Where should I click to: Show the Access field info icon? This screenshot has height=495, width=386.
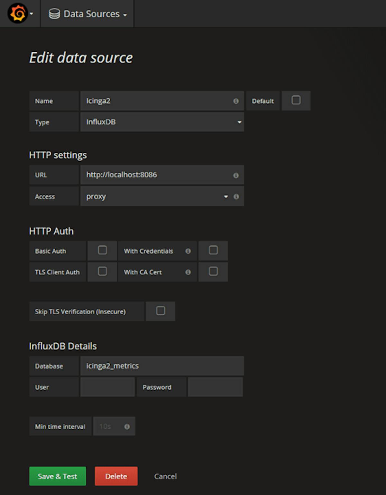[x=236, y=196]
